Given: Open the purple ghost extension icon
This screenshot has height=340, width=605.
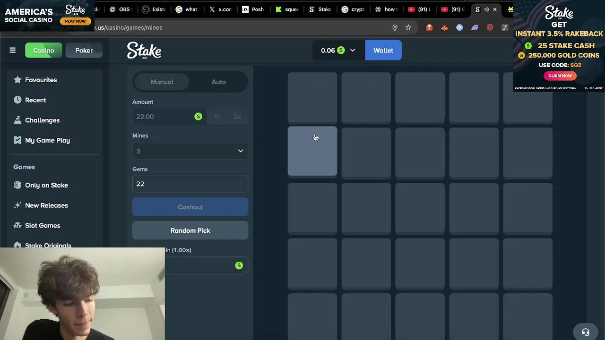Looking at the screenshot, I should coord(475,27).
